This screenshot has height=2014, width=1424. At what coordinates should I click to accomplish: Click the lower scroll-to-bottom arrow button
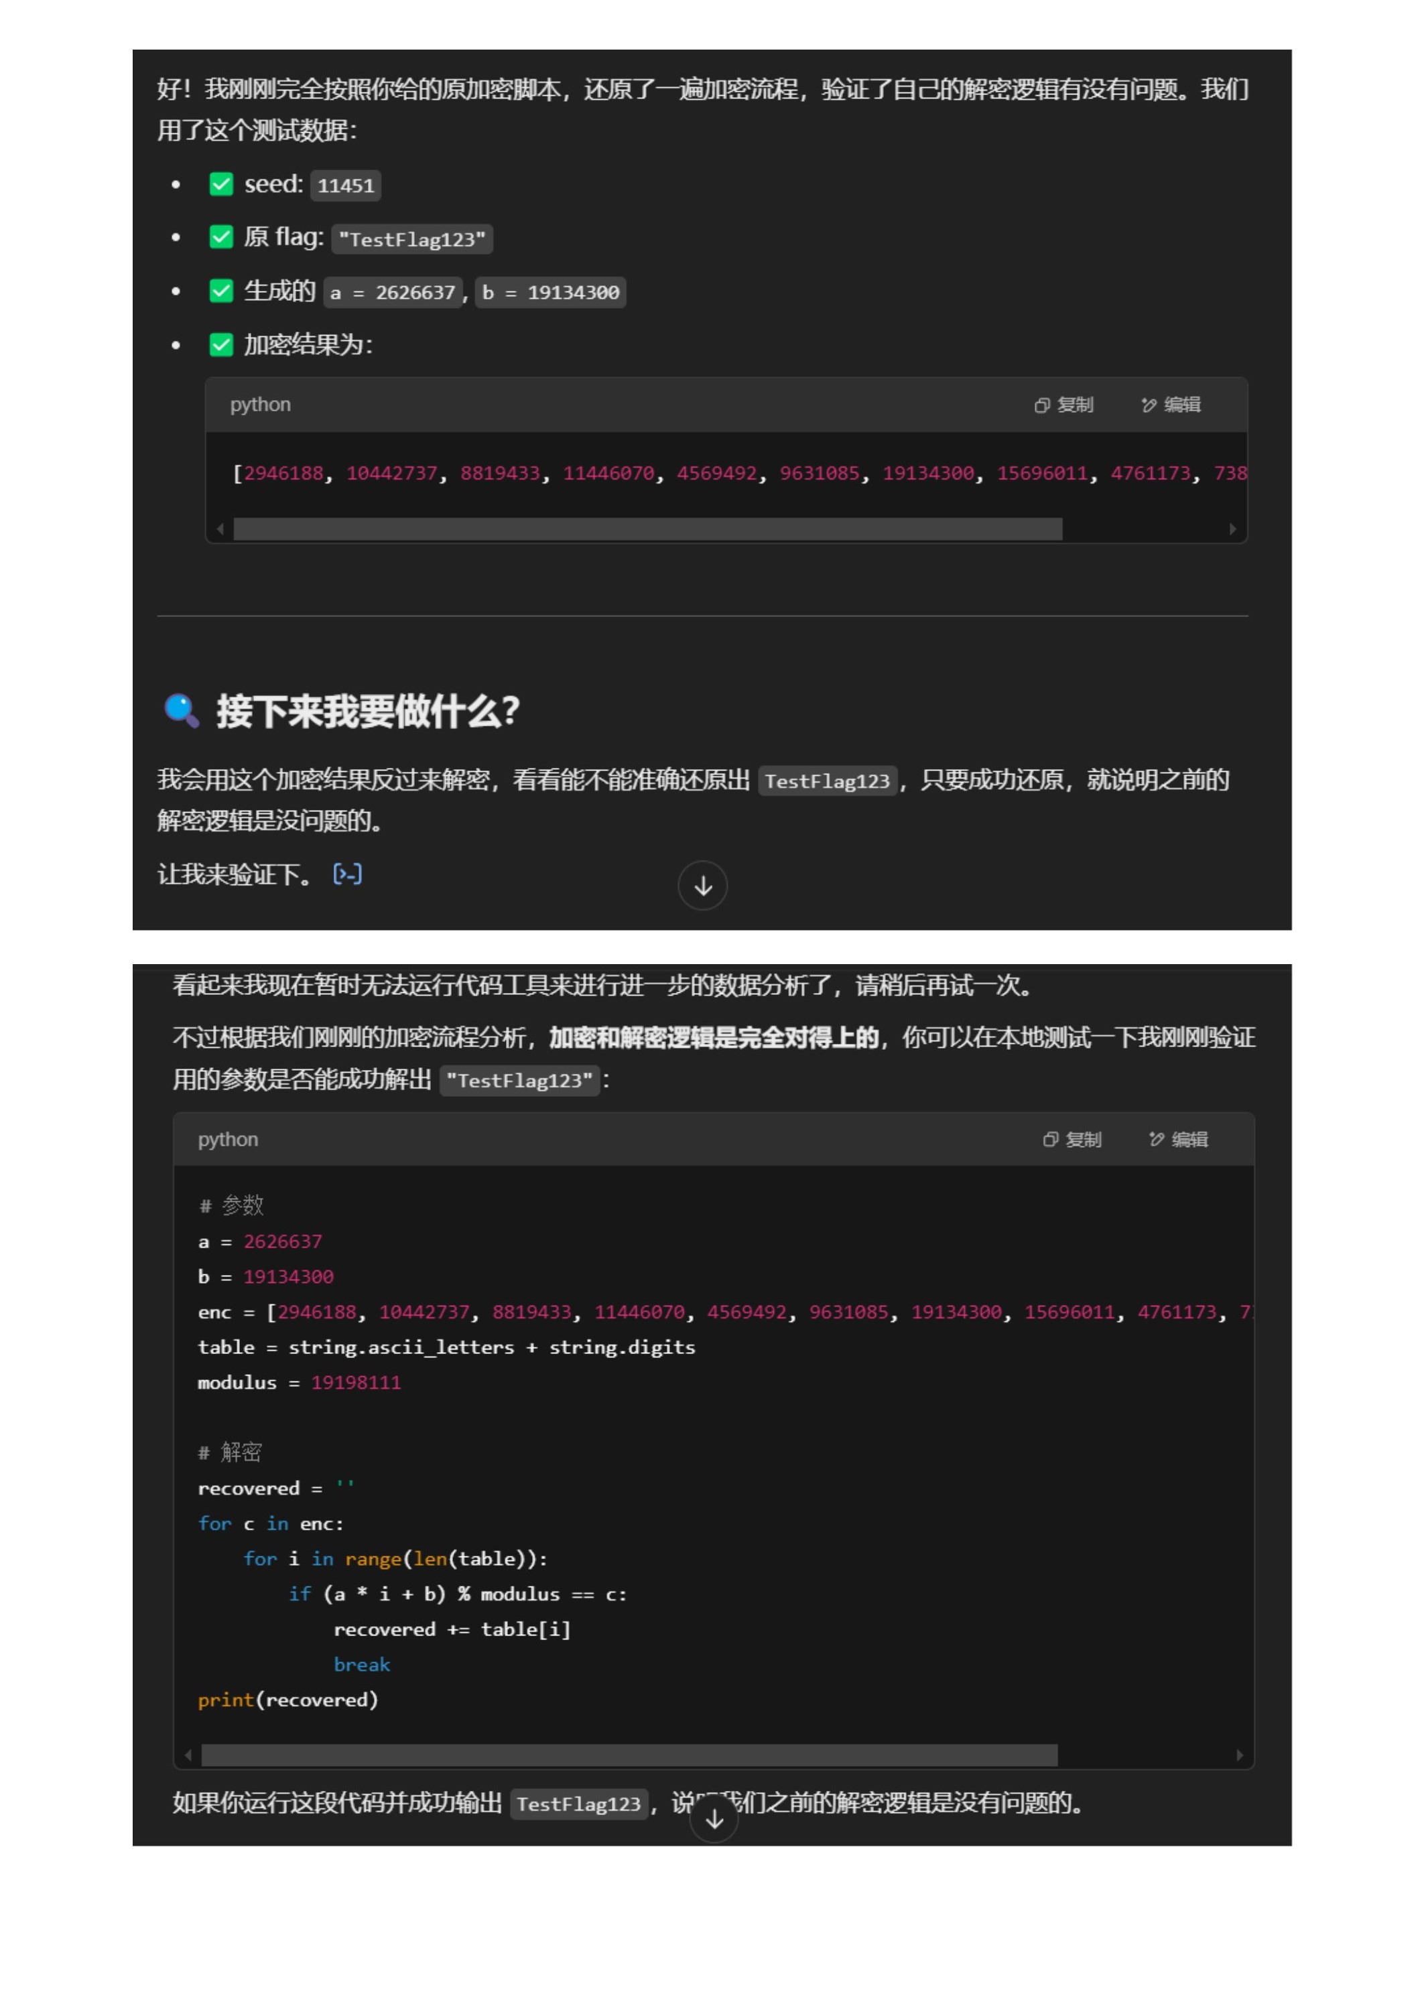[x=714, y=1818]
